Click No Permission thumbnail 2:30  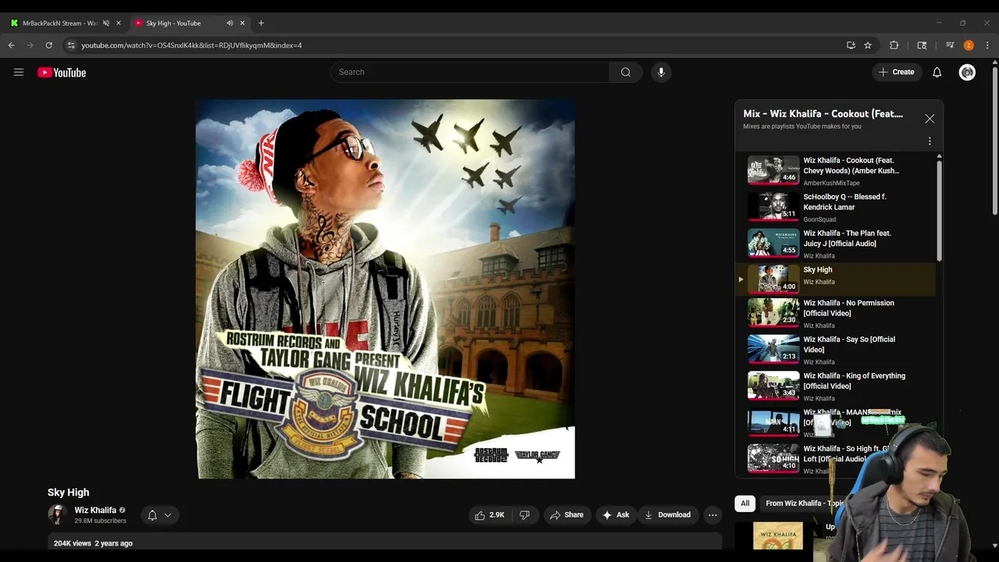(x=773, y=313)
